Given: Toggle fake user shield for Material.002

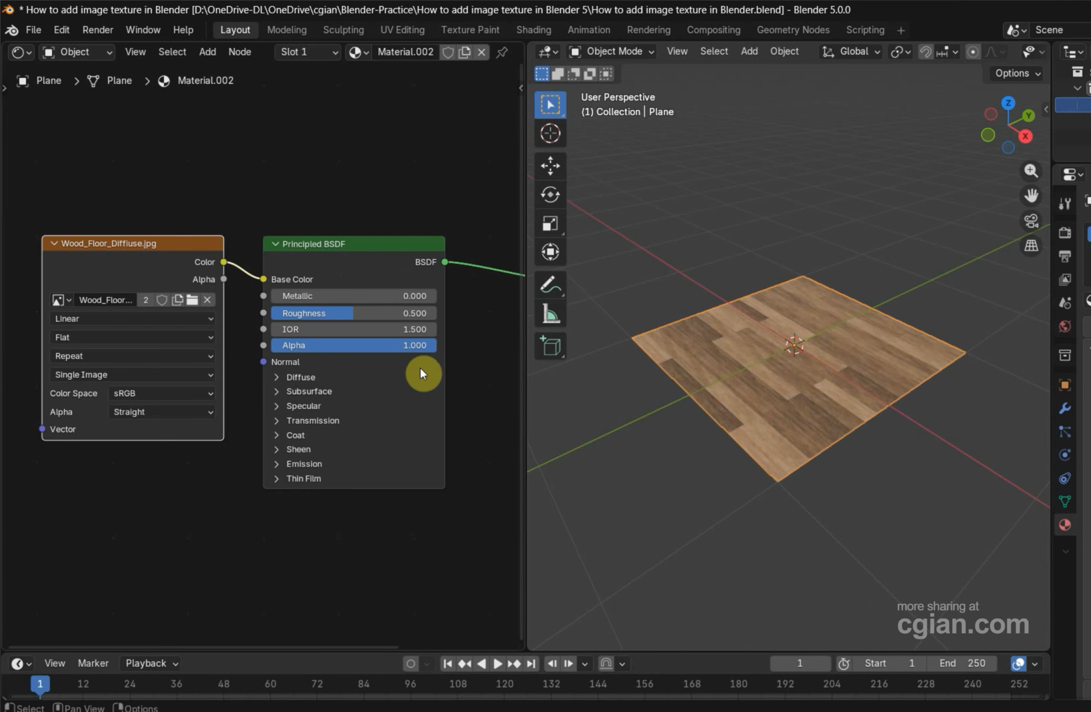Looking at the screenshot, I should [x=448, y=52].
